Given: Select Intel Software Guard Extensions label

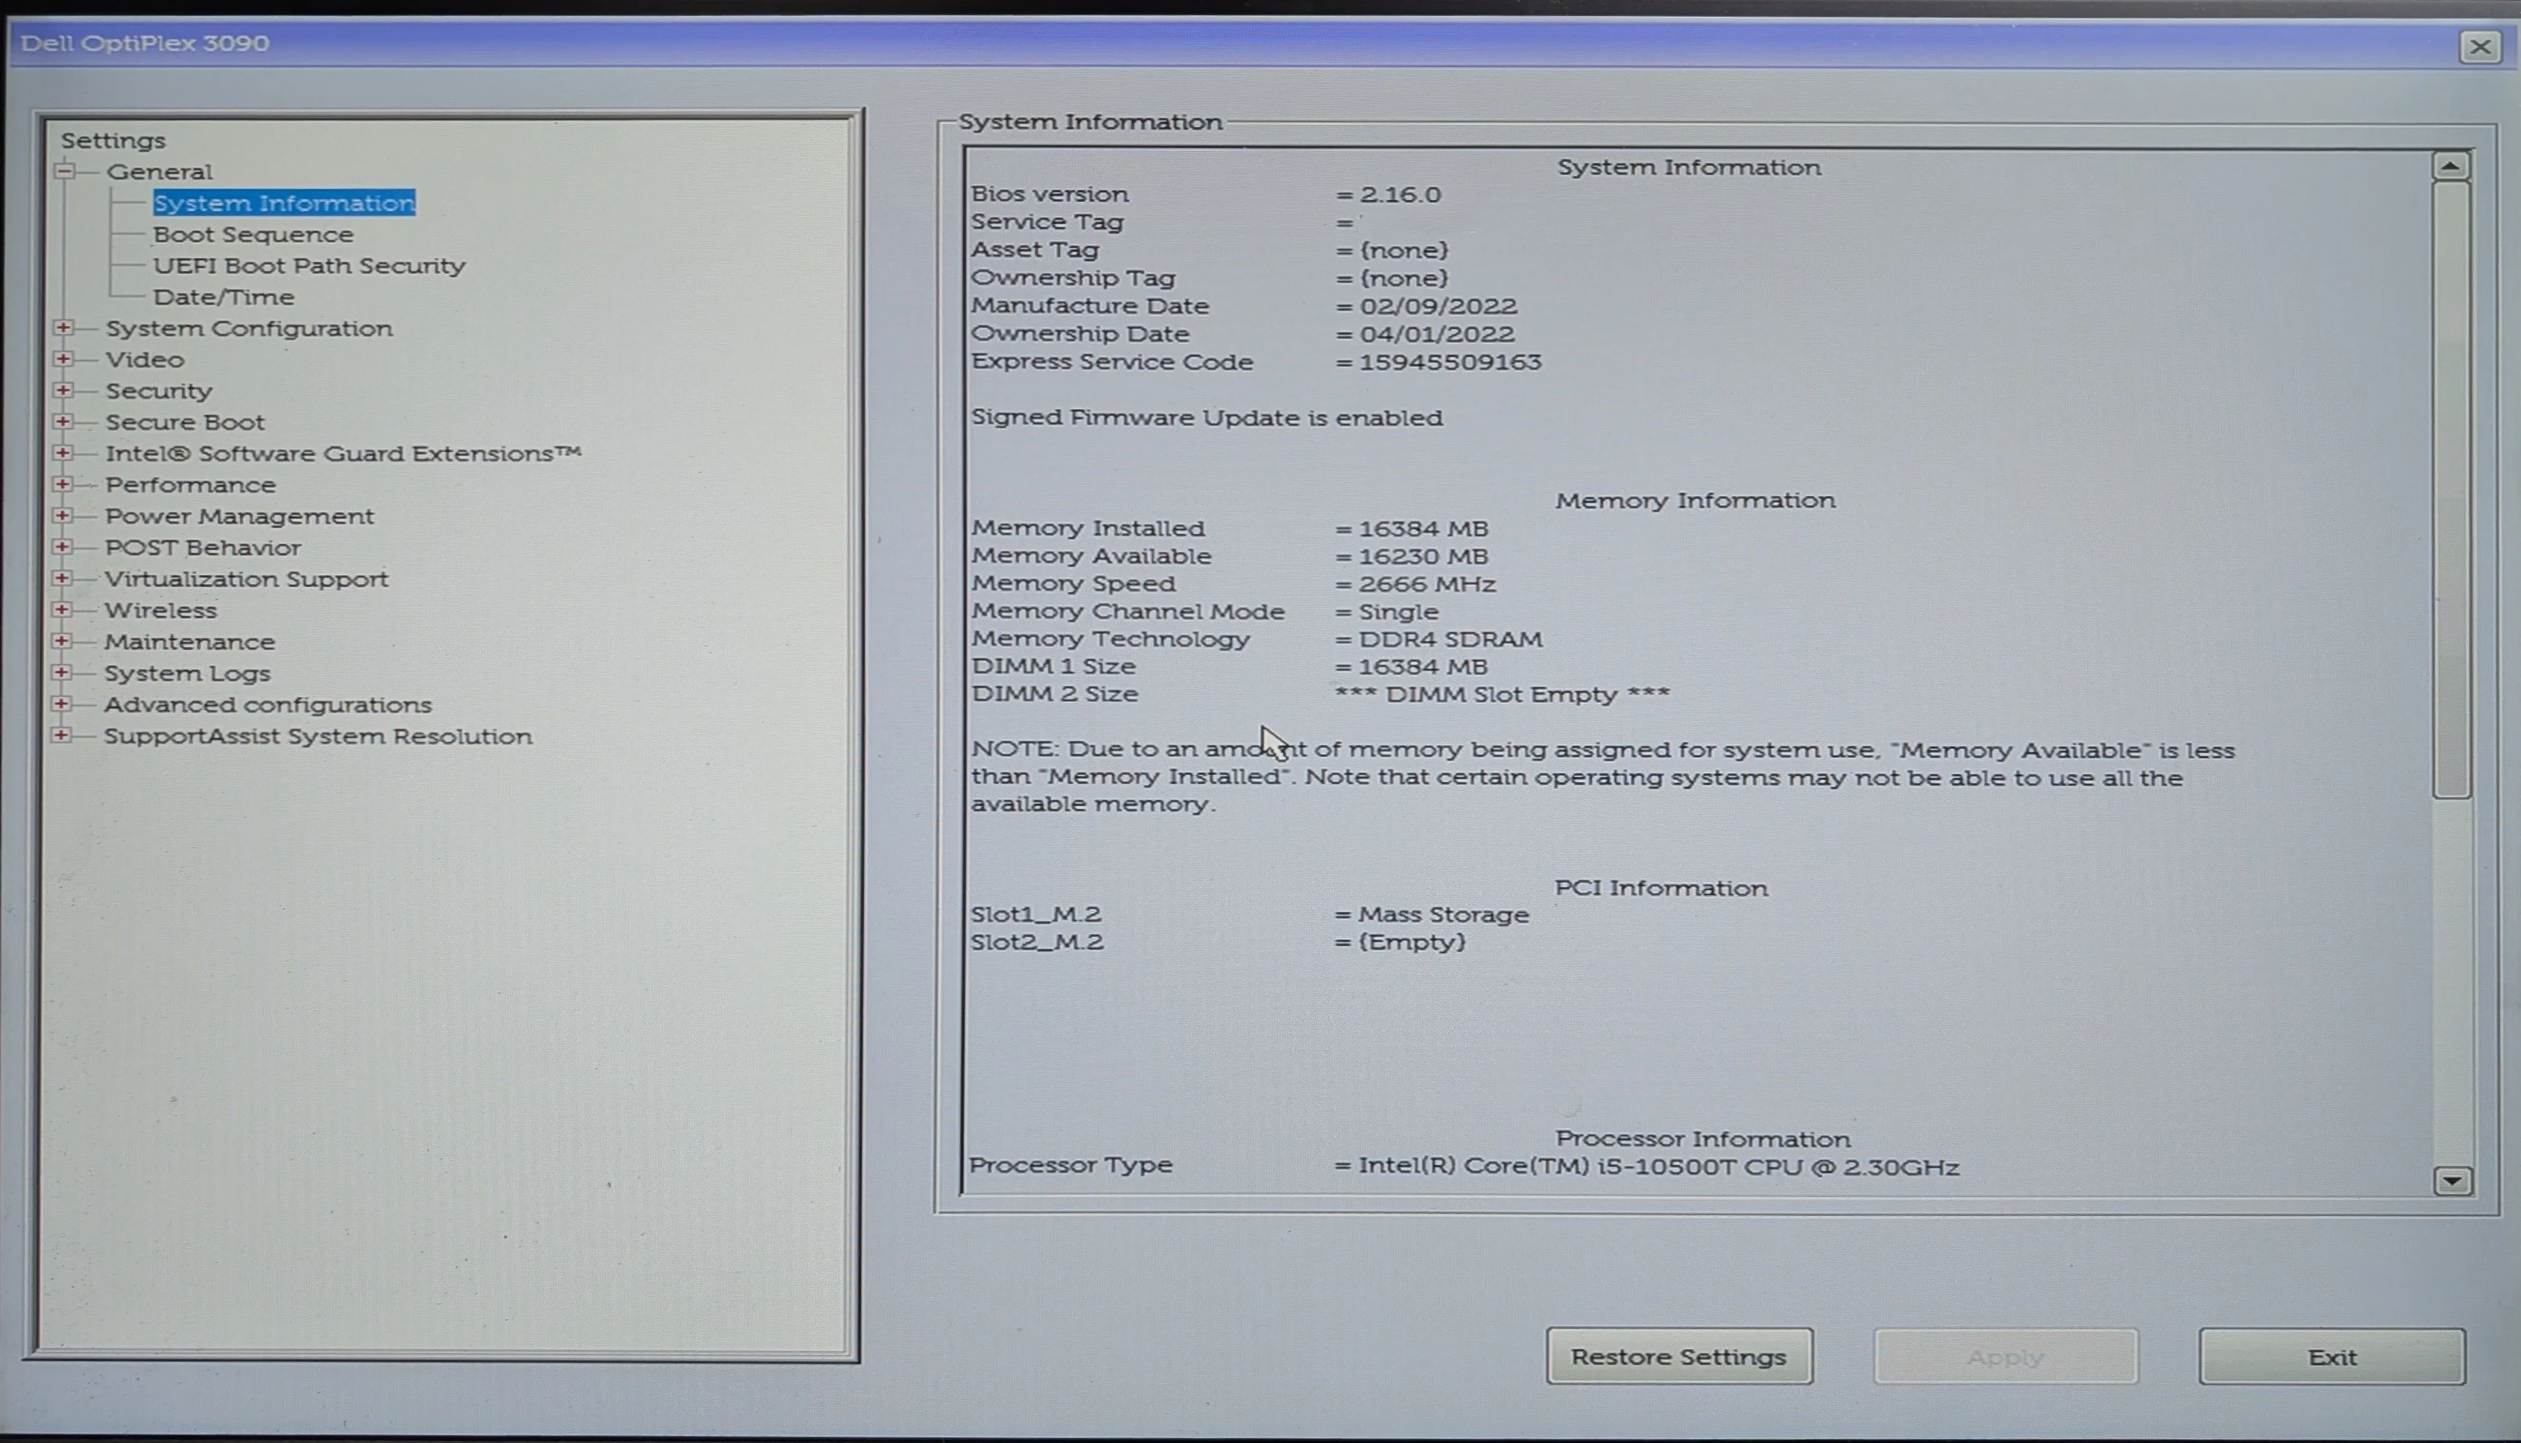Looking at the screenshot, I should (x=343, y=454).
